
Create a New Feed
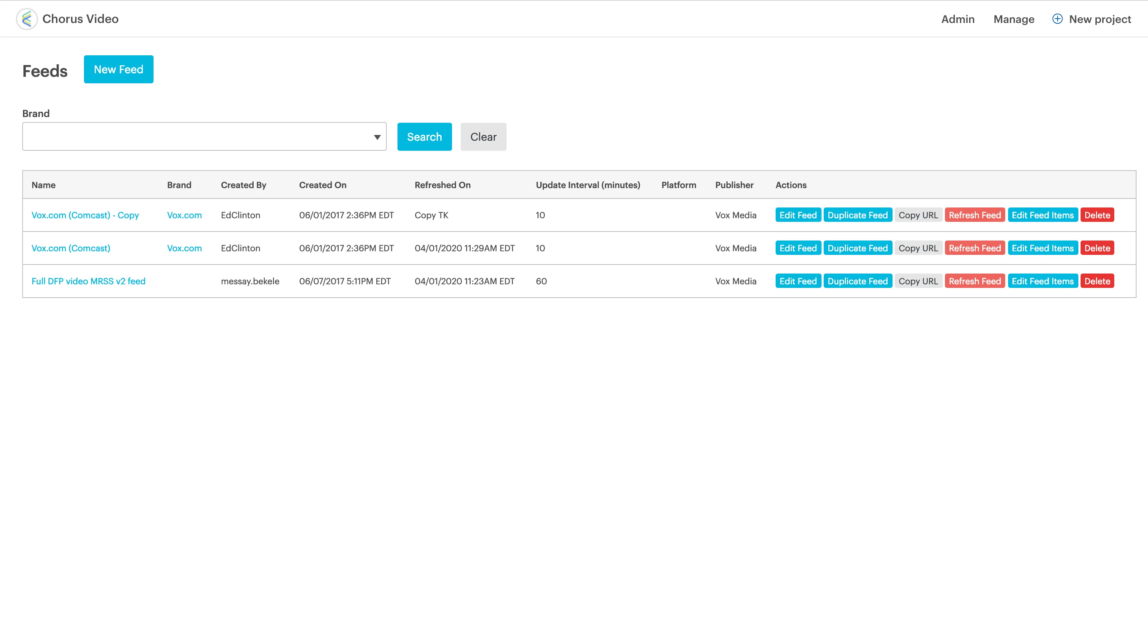(x=118, y=69)
